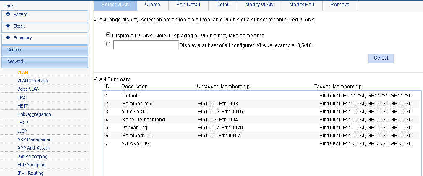Collapse the Network menu section
The width and height of the screenshot is (423, 176).
tap(45, 62)
